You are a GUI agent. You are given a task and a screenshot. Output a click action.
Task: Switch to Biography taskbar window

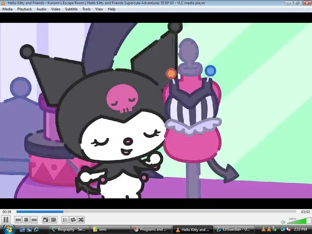(69, 229)
